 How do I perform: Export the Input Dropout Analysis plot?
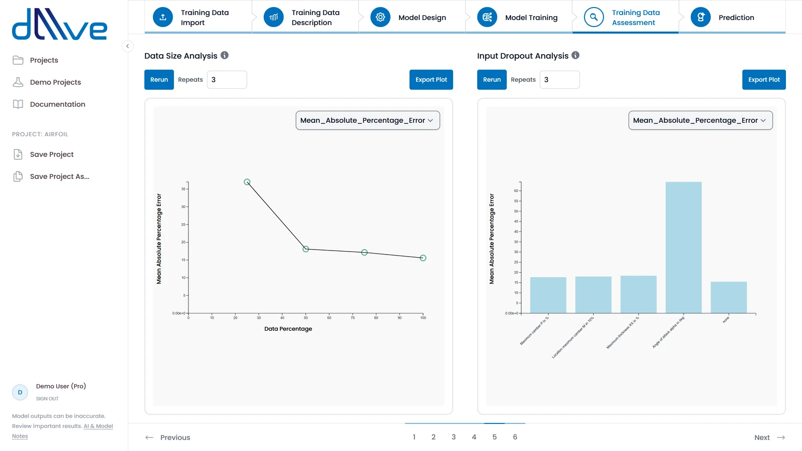point(764,80)
